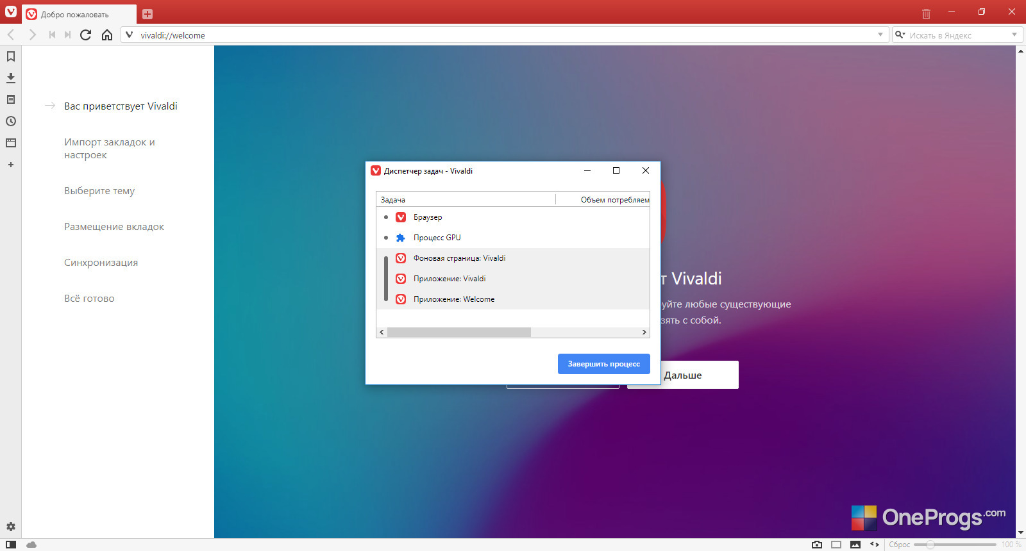Open the Vivaldi main menu icon
The height and width of the screenshot is (551, 1026).
[x=11, y=12]
